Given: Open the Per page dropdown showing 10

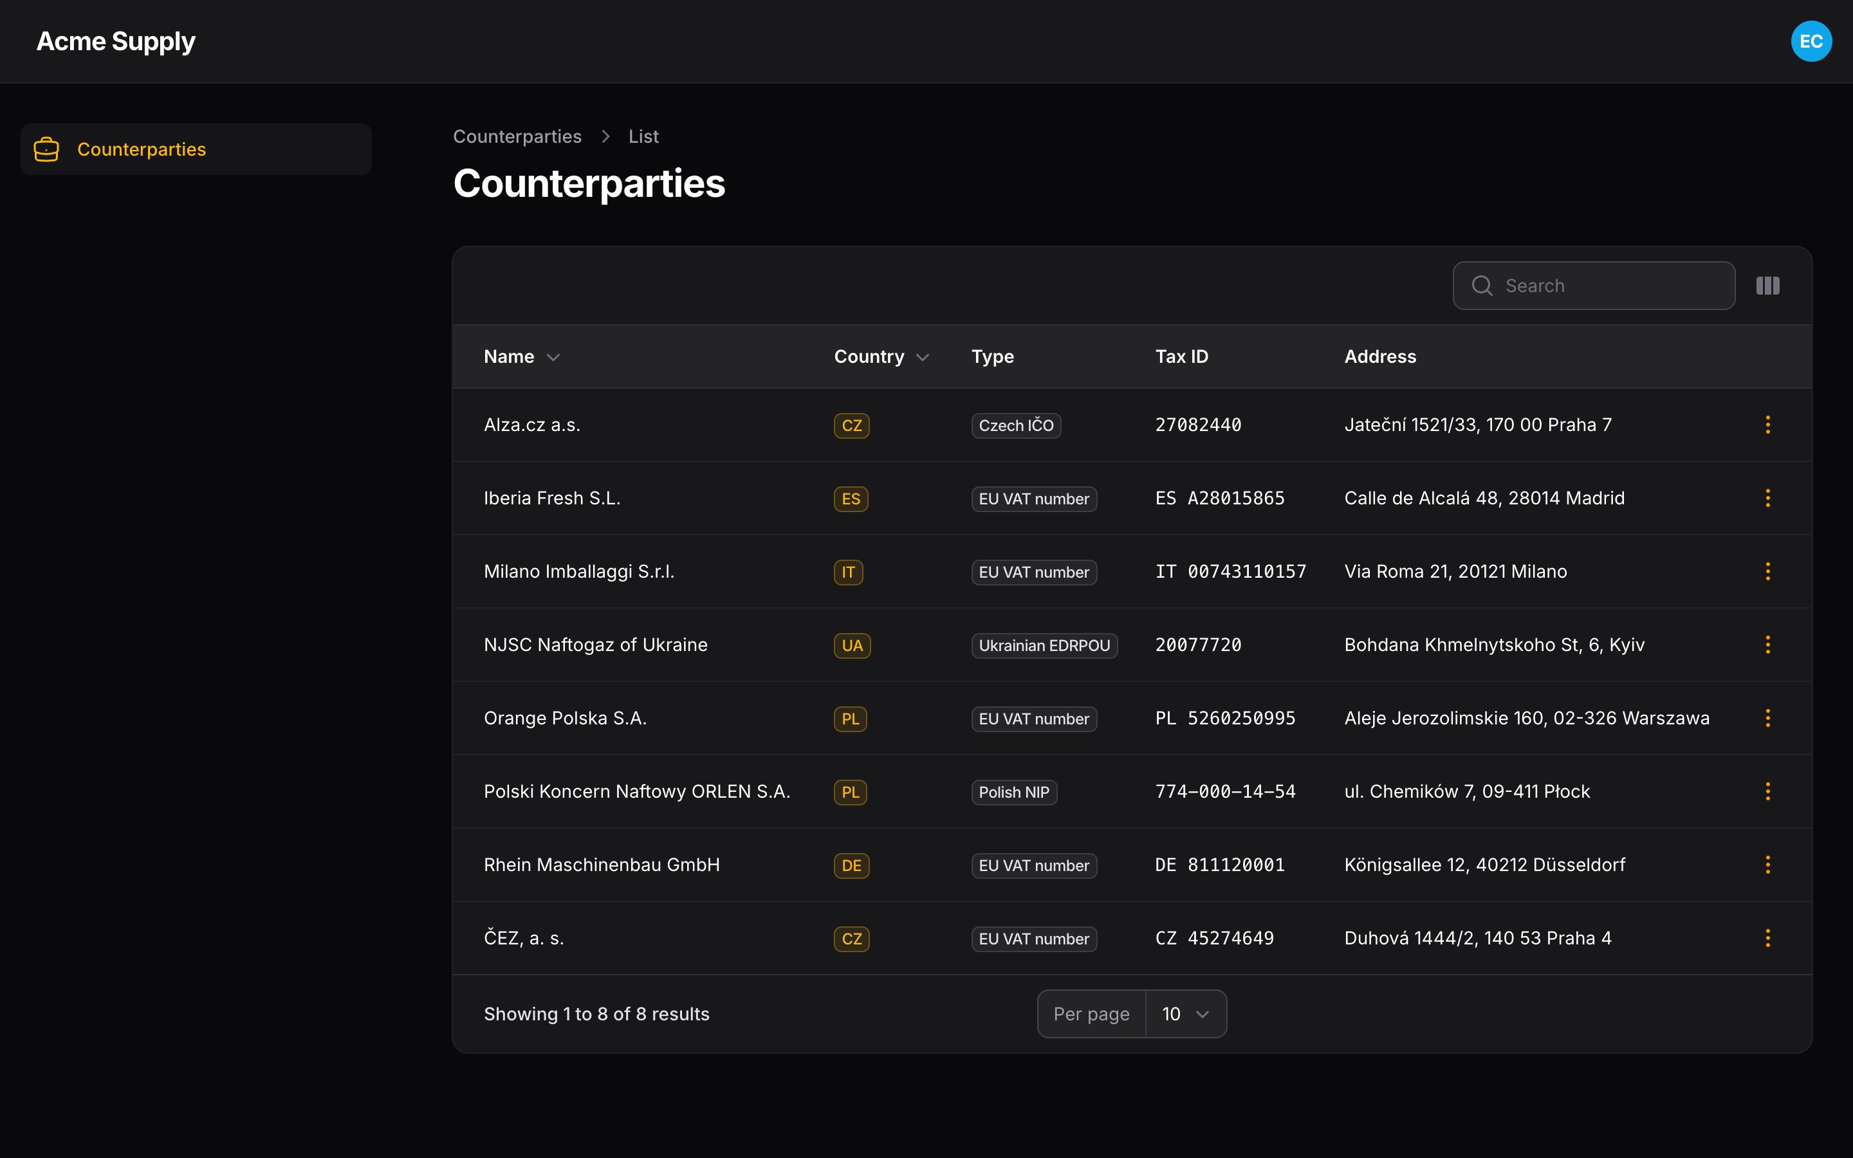Looking at the screenshot, I should pos(1185,1014).
